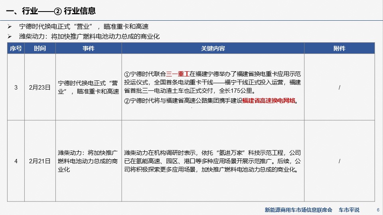Click the 事件 column header
The image size is (383, 215).
pos(89,48)
